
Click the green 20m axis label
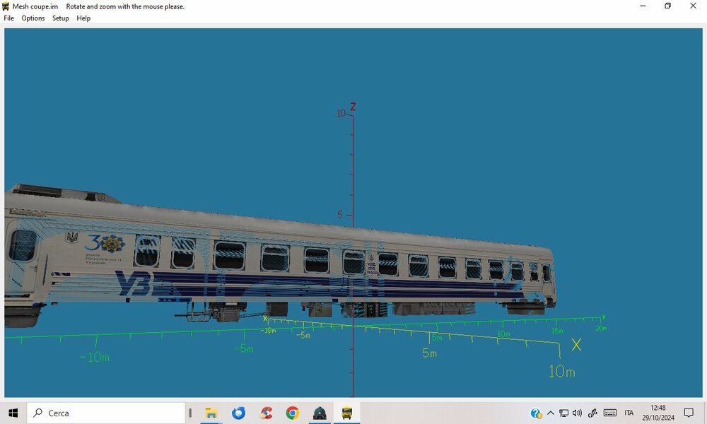click(x=601, y=329)
